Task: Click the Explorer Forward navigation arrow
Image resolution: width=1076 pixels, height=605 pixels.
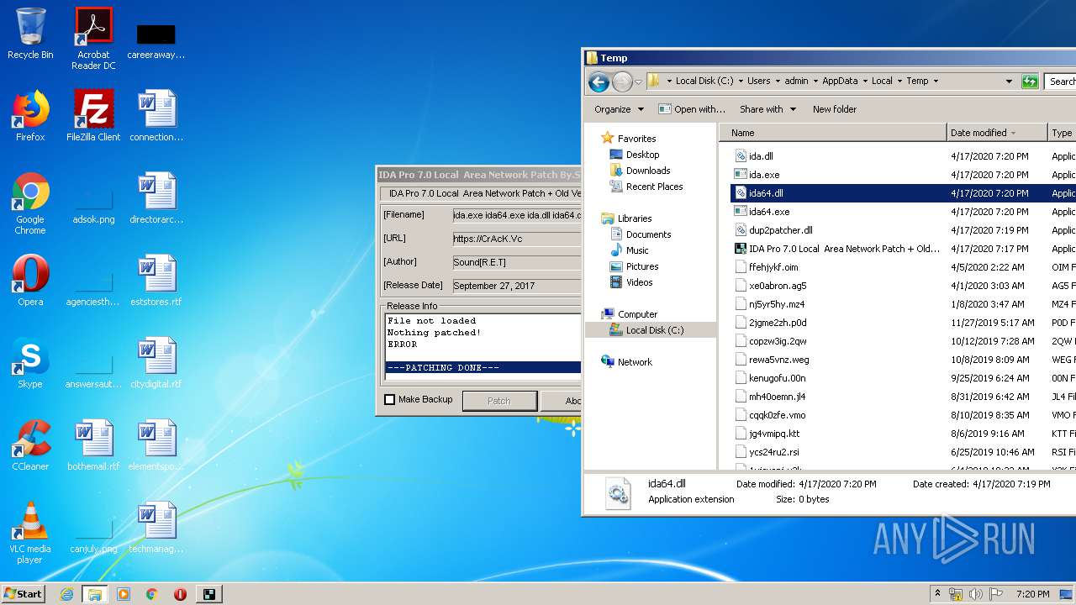Action: click(622, 82)
